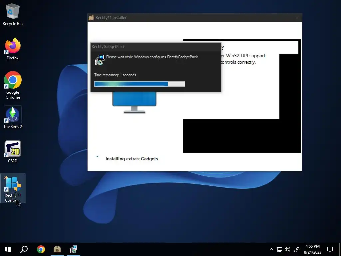This screenshot has height=256, width=341.
Task: Click the 'Win32 DPI support' text
Action: pyautogui.click(x=245, y=56)
